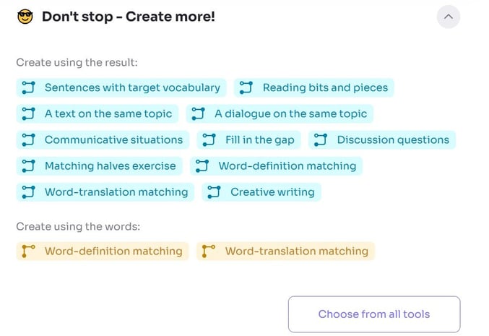Select yellow Word-definition matching label
This screenshot has width=489, height=336.
coord(113,251)
